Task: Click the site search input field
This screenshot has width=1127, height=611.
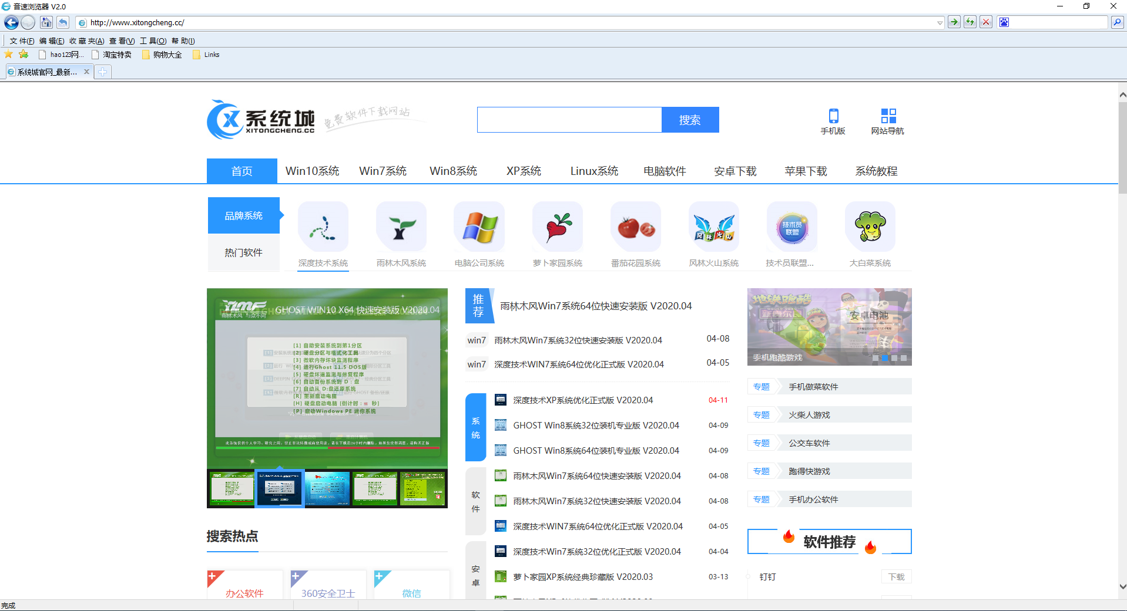Action: (x=569, y=120)
